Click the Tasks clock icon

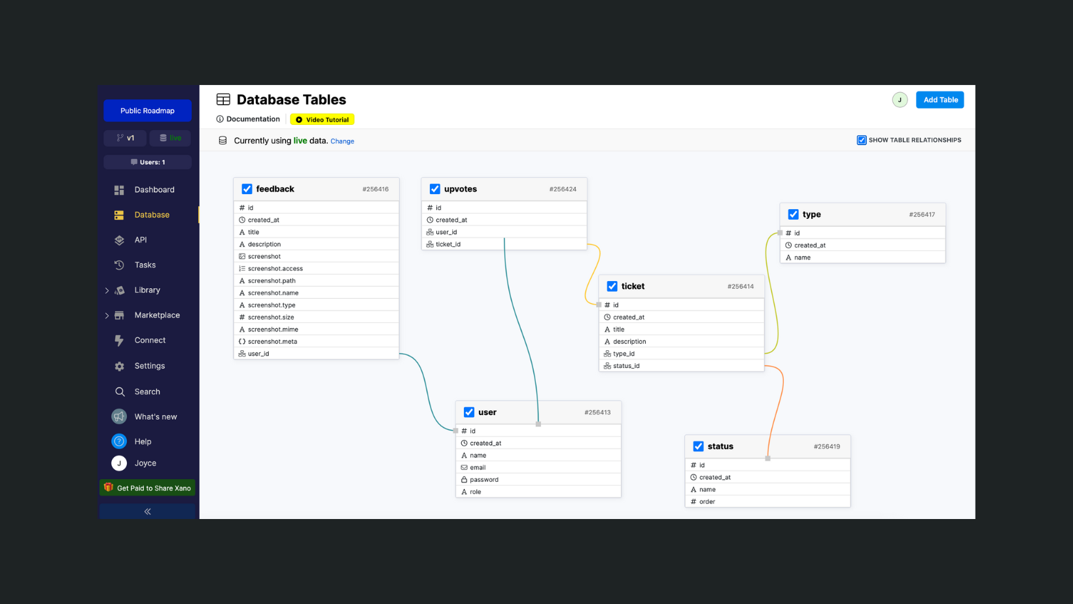tap(119, 265)
